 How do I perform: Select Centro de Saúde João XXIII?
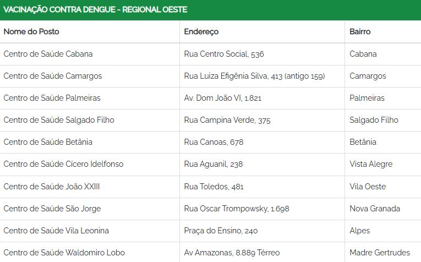[x=52, y=187]
